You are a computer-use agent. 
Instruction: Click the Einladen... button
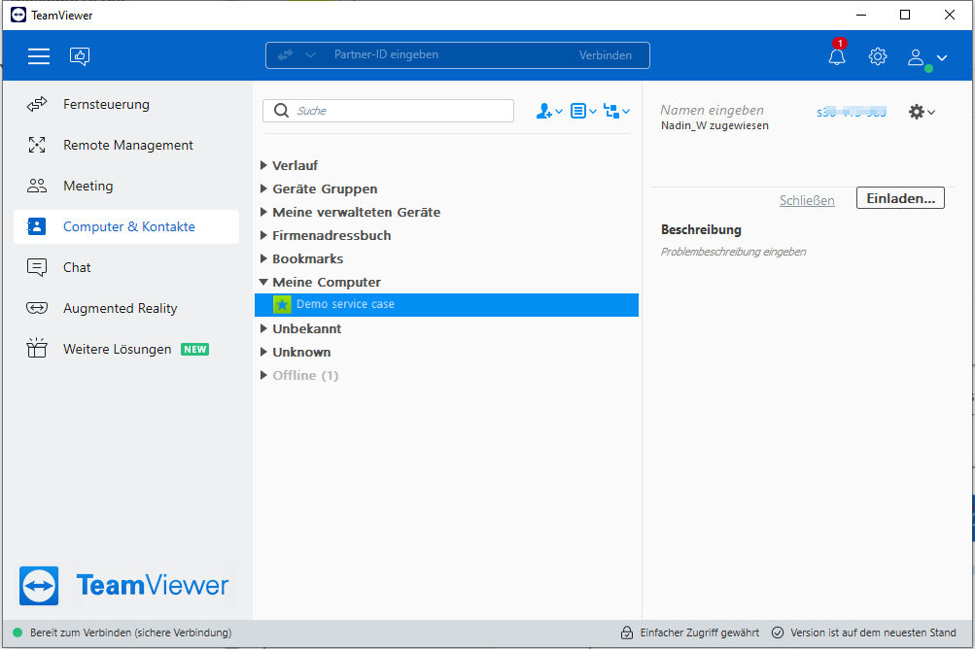(x=900, y=198)
